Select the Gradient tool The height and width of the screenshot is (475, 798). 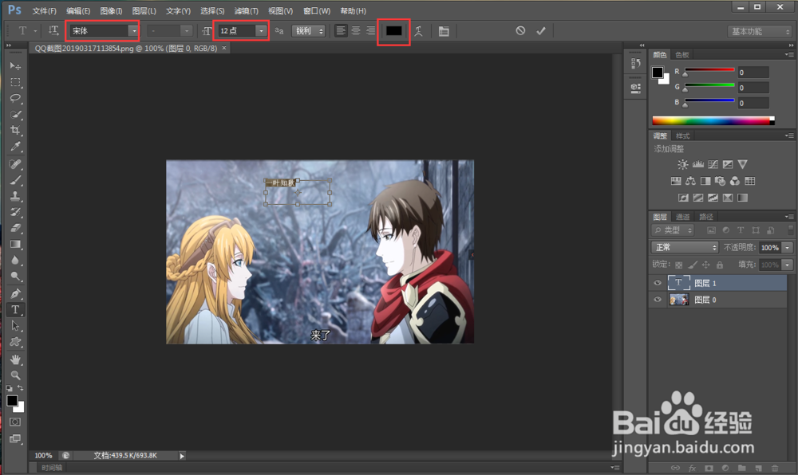(15, 245)
